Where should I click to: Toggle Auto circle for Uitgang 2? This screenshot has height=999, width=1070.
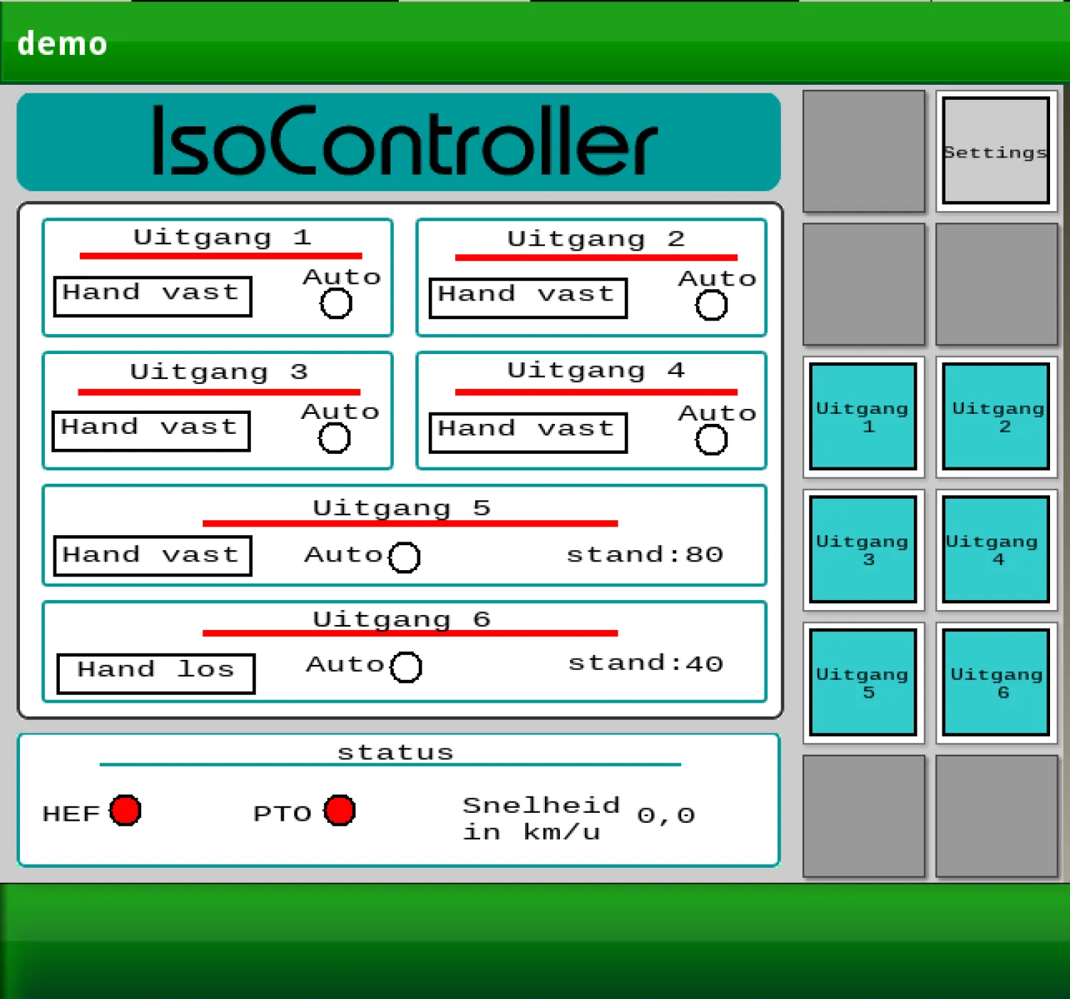pos(711,305)
